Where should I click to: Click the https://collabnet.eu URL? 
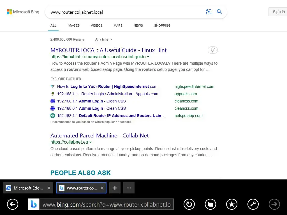pos(69,142)
